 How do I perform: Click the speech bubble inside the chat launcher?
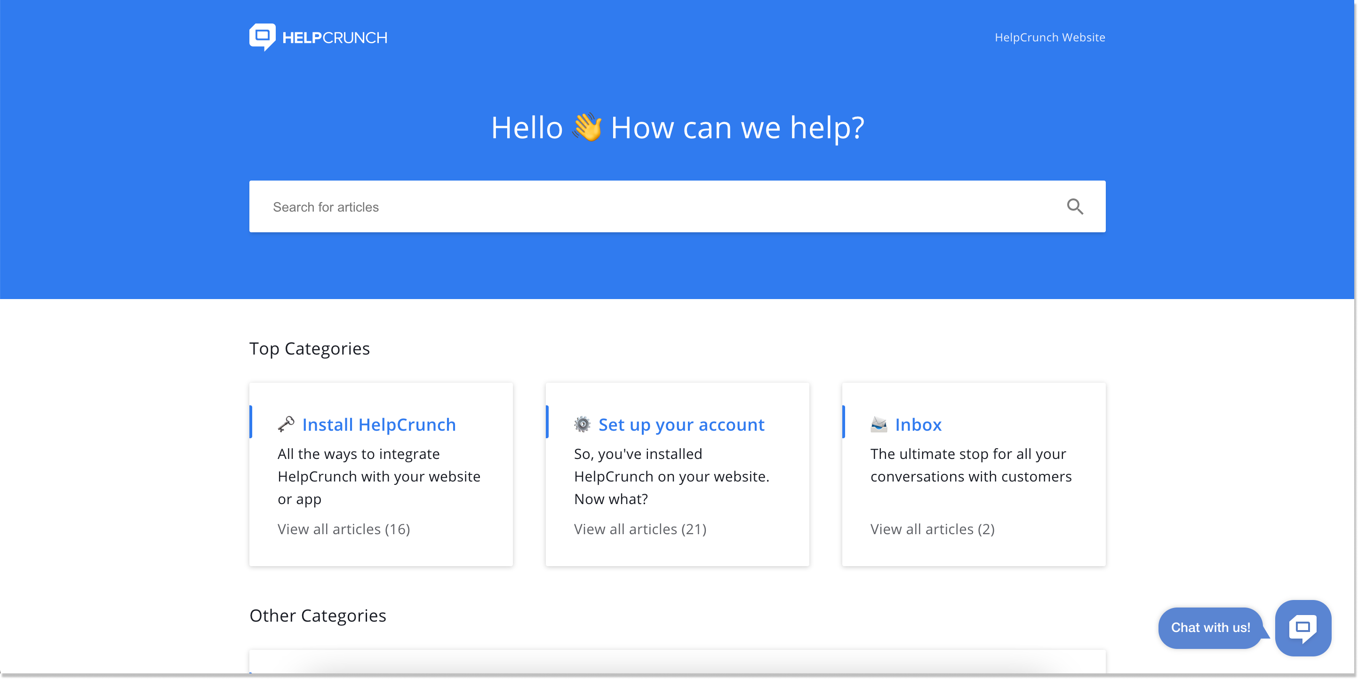click(1303, 627)
